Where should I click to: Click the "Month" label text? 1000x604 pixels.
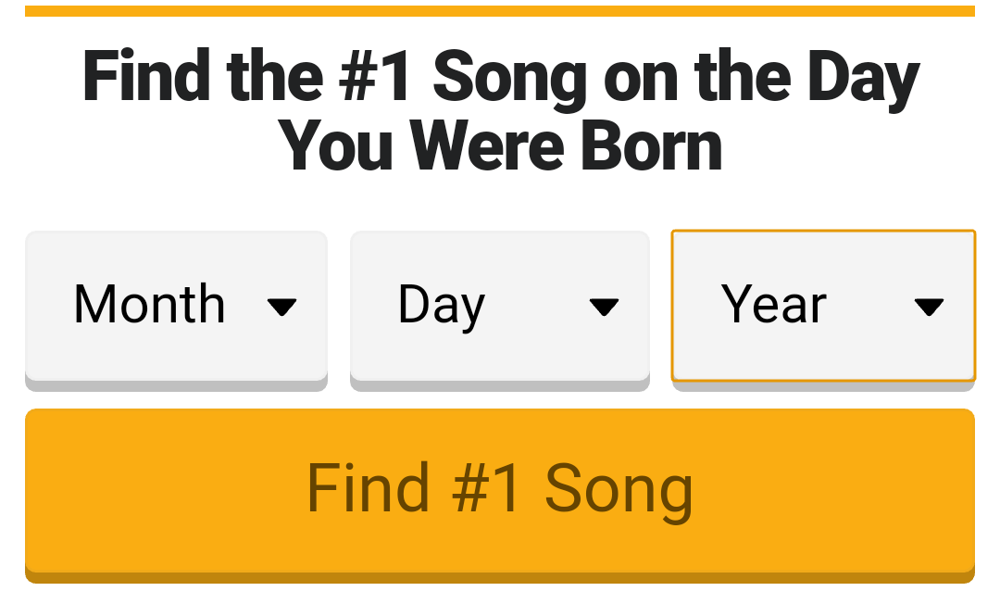tap(149, 305)
